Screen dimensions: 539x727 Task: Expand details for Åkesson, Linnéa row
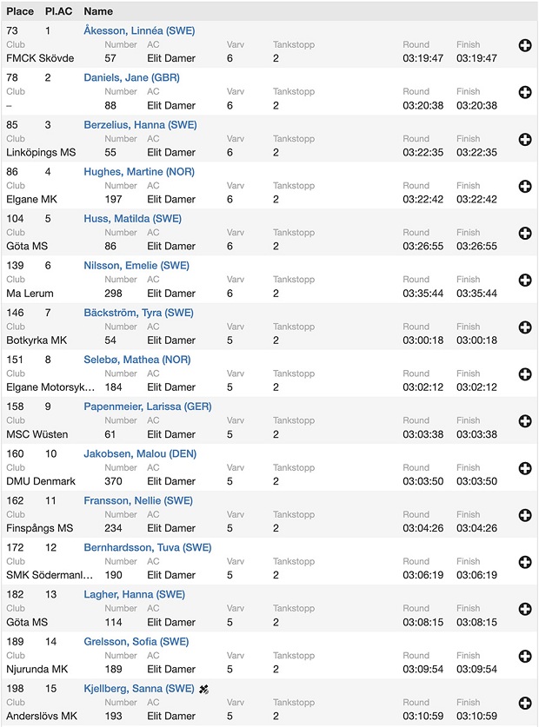coord(524,45)
